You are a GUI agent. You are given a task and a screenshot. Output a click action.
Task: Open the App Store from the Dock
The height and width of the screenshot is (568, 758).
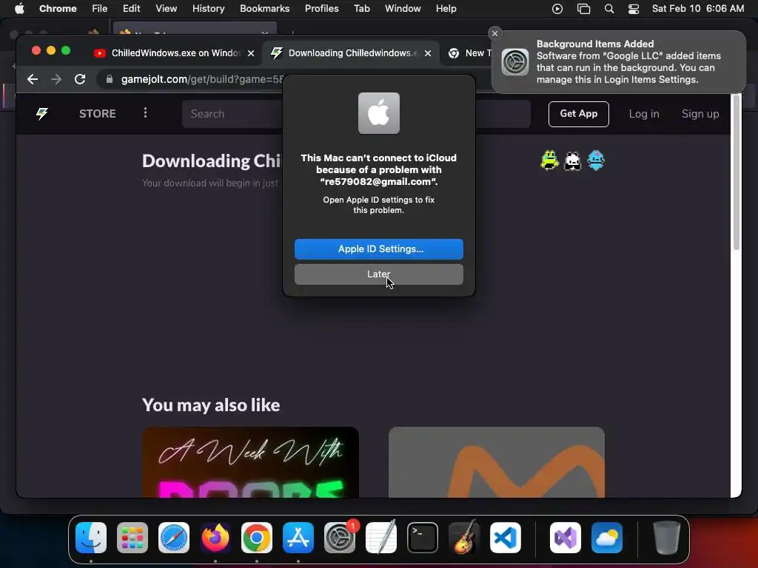[298, 538]
